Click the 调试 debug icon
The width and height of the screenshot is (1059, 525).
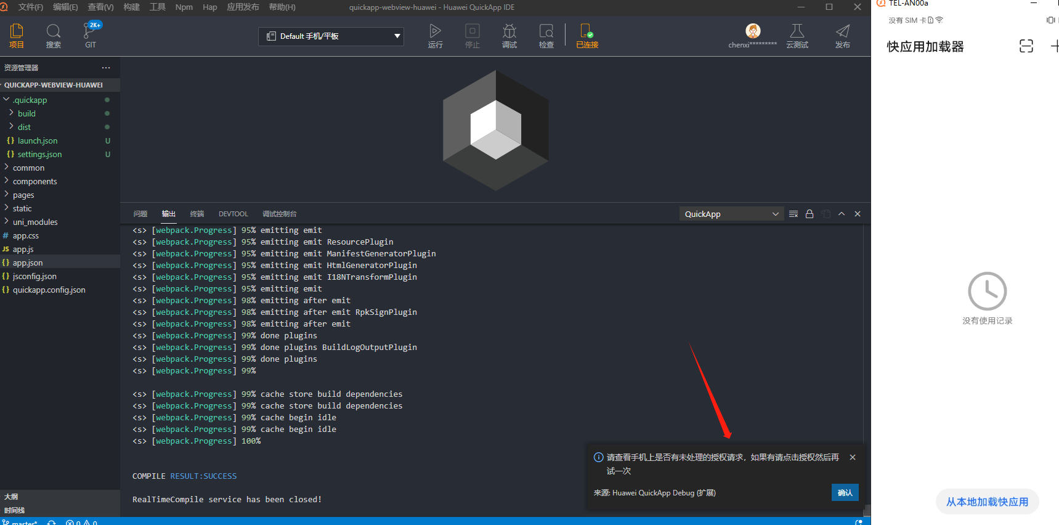(509, 36)
